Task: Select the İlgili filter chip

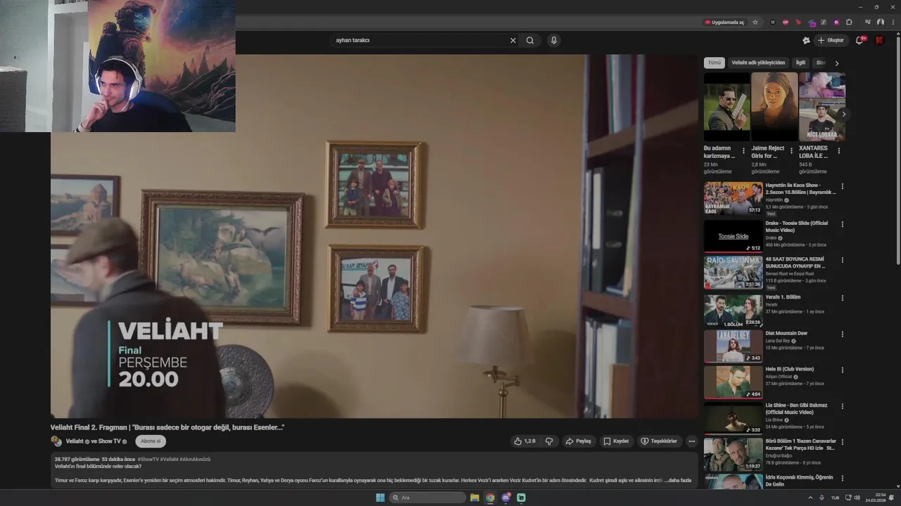Action: point(800,63)
